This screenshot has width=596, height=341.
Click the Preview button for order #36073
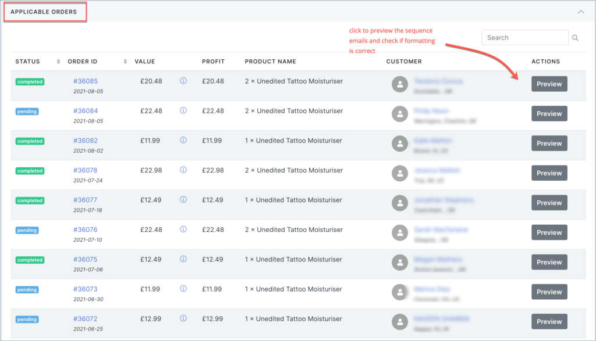click(x=549, y=292)
